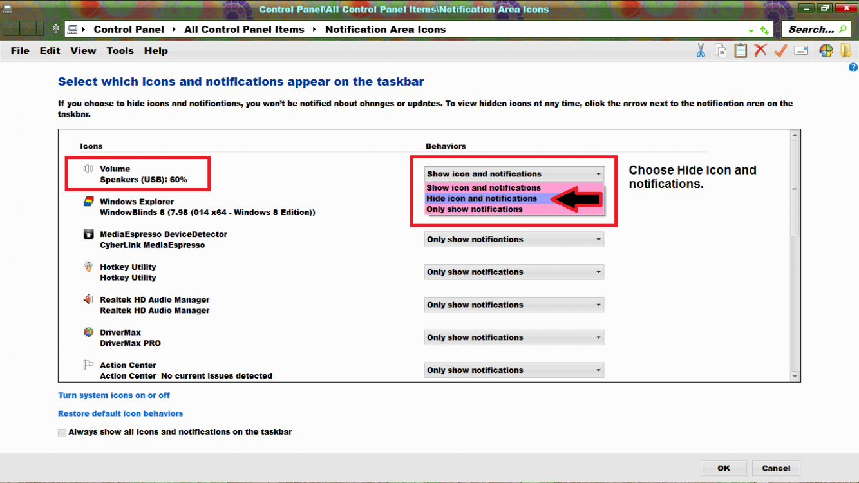Click the list scroll up arrow

point(795,135)
